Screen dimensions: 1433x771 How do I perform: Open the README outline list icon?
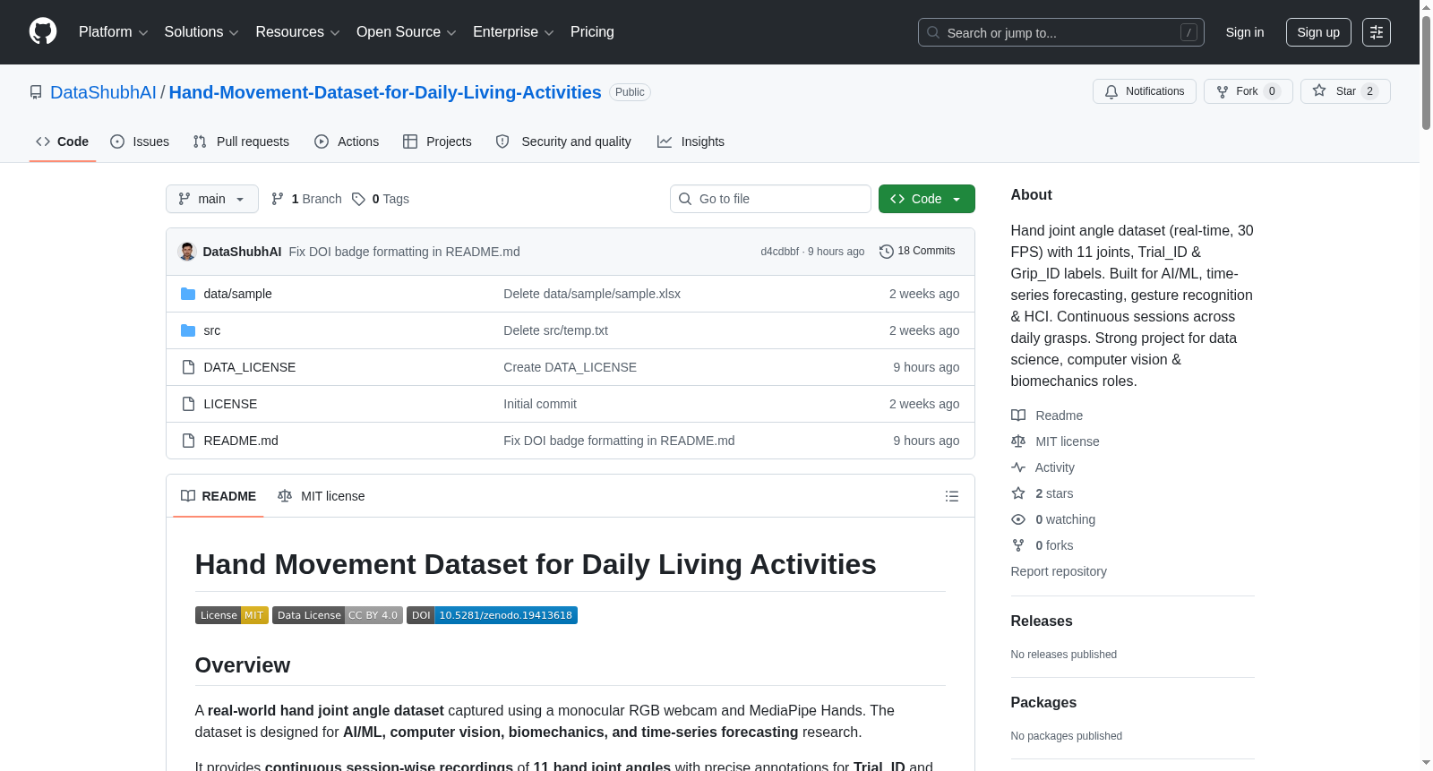(x=952, y=496)
